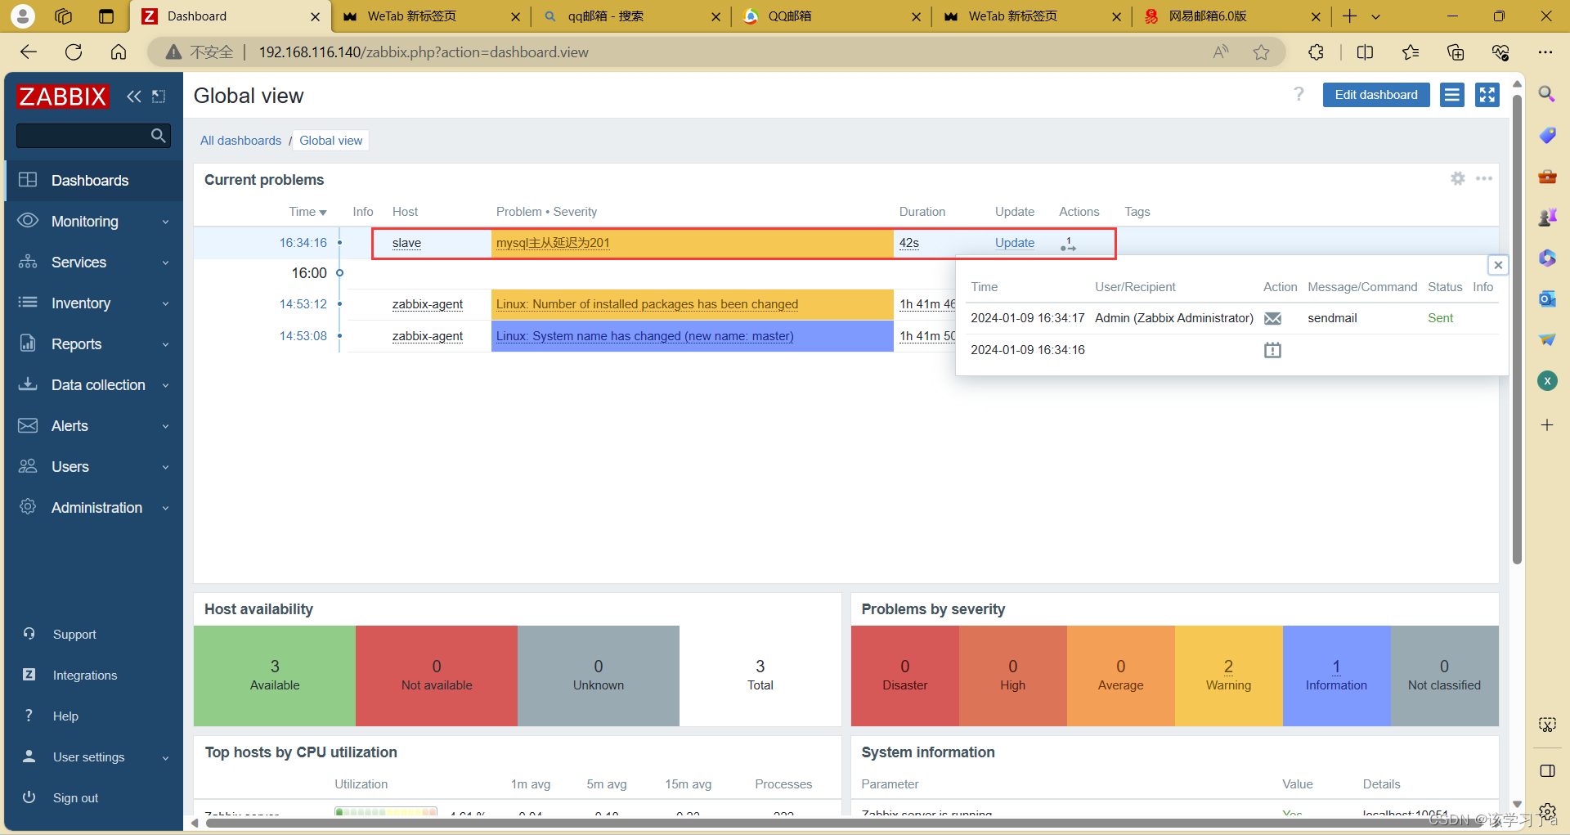Viewport: 1570px width, 835px height.
Task: Expand the Data collection menu
Action: click(94, 384)
